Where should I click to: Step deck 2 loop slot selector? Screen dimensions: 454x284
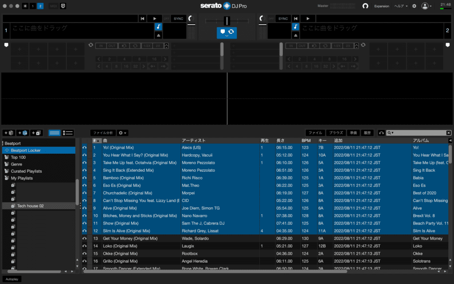coord(356,46)
